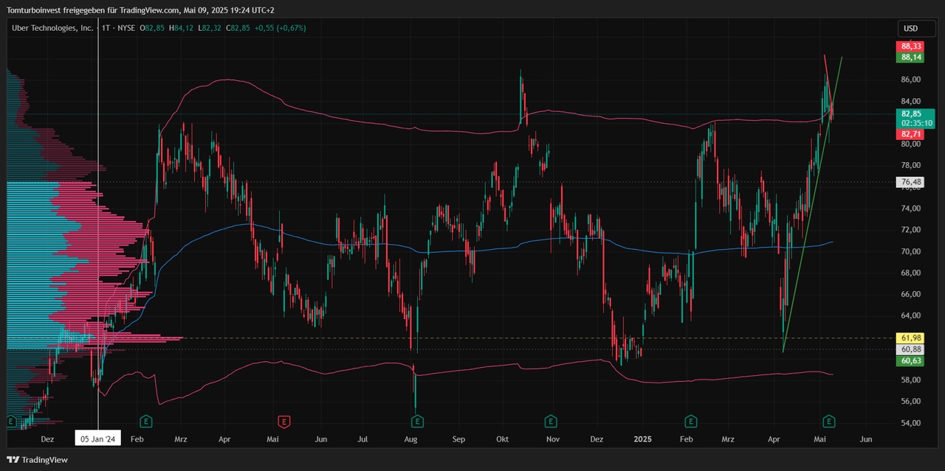945x471 pixels.
Task: Click the 05 Jan '24 date label
Action: pyautogui.click(x=98, y=439)
